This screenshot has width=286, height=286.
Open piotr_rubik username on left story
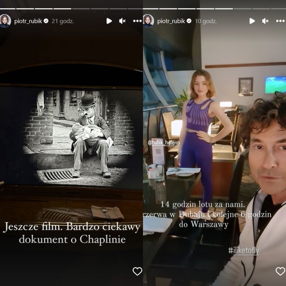tap(28, 21)
